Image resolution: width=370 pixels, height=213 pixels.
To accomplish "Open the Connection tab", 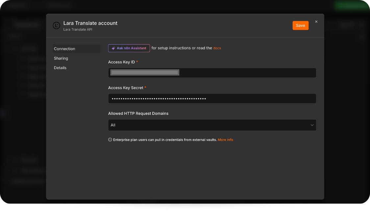I will click(76, 49).
